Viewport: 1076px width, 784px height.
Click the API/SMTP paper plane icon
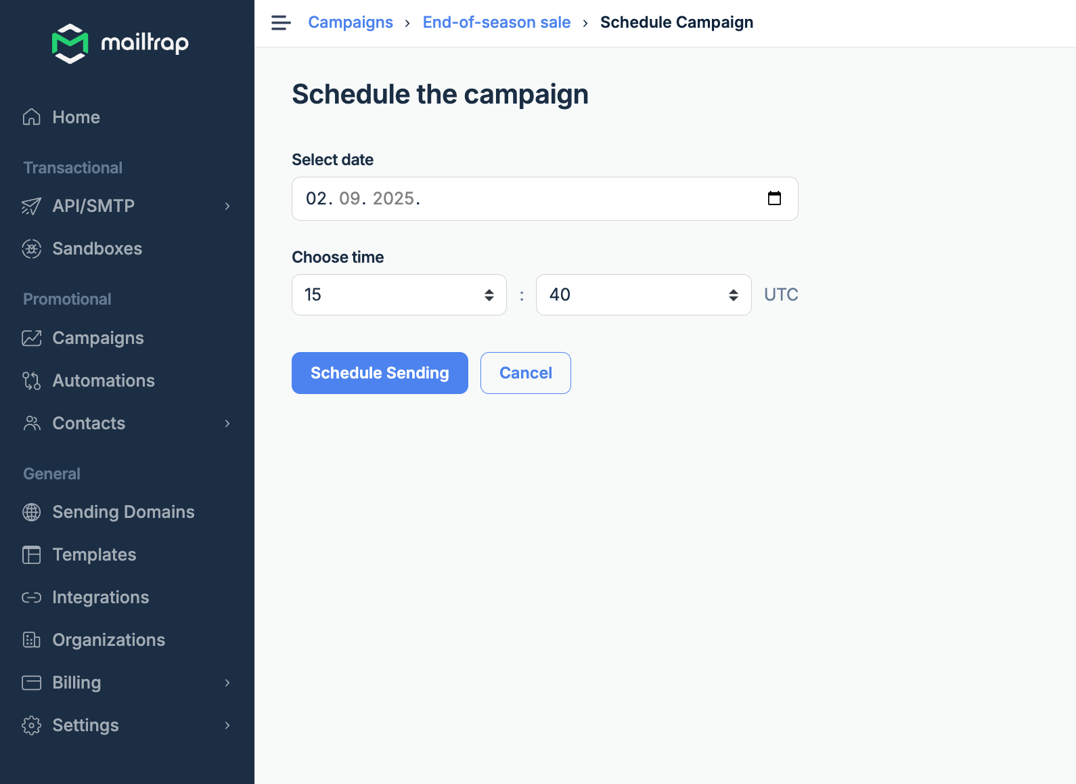(31, 206)
